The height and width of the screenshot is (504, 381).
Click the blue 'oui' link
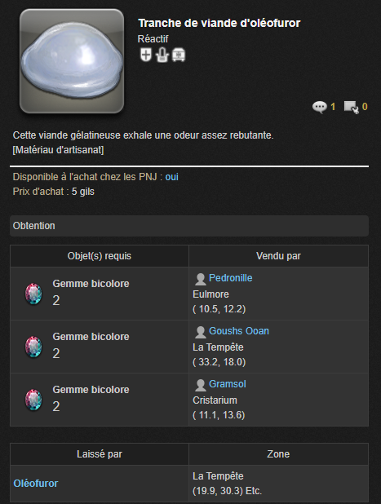click(171, 177)
